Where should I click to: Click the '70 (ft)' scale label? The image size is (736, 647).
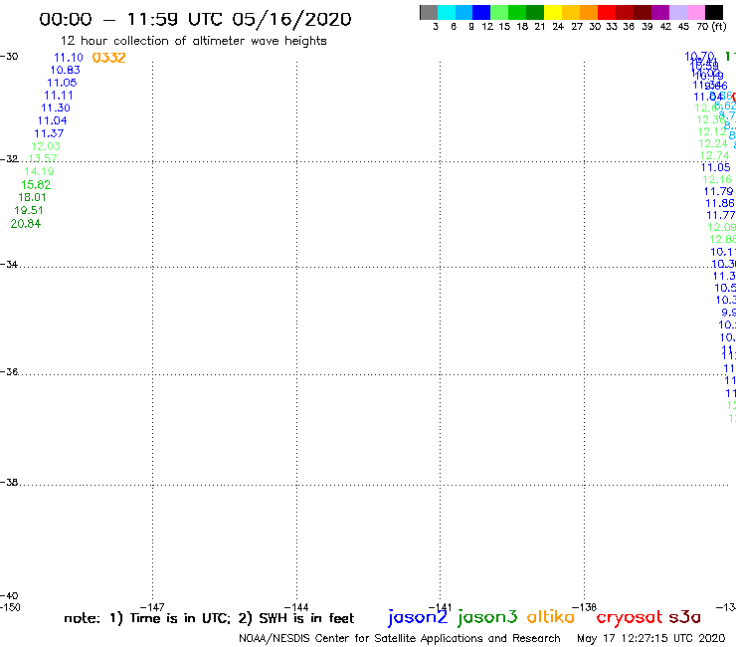[711, 27]
